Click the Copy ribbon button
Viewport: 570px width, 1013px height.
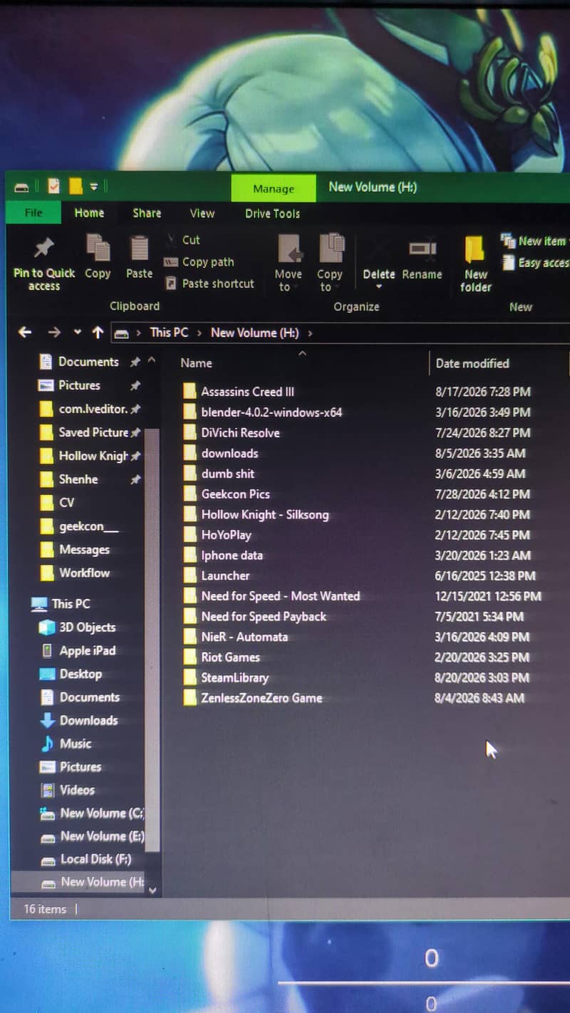[98, 257]
